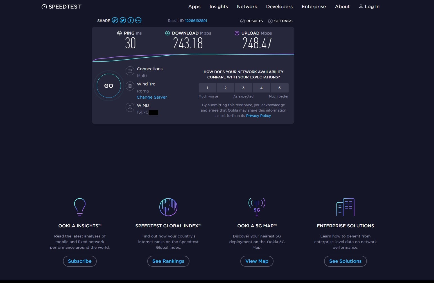Viewport: 434px width, 283px height.
Task: Click the Ookla 5G Map antenna icon
Action: [257, 207]
